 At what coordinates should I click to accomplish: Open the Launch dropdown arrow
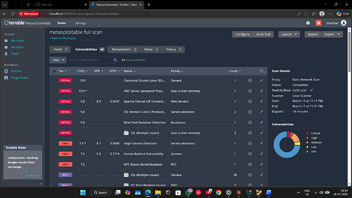coord(296,34)
